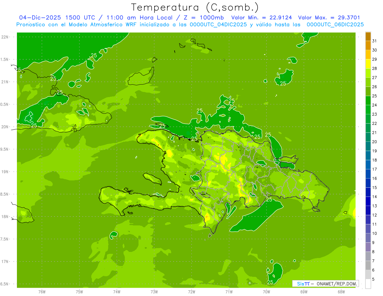Select the teal swatch between 19 and 20
This screenshot has height=296, width=383.
pos(368,147)
